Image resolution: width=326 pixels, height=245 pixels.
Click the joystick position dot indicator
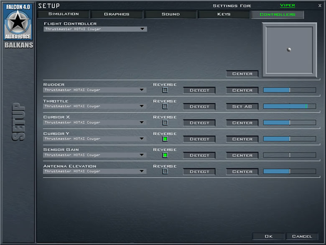point(289,50)
